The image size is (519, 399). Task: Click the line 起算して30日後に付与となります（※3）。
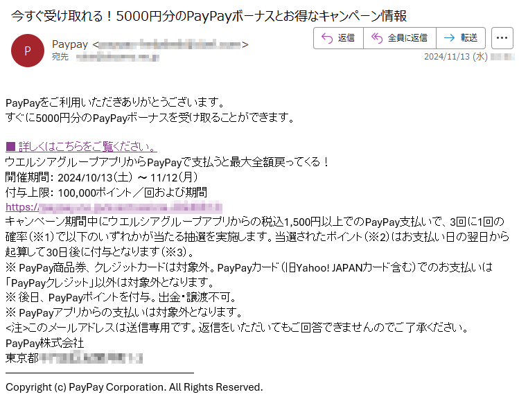click(x=100, y=252)
